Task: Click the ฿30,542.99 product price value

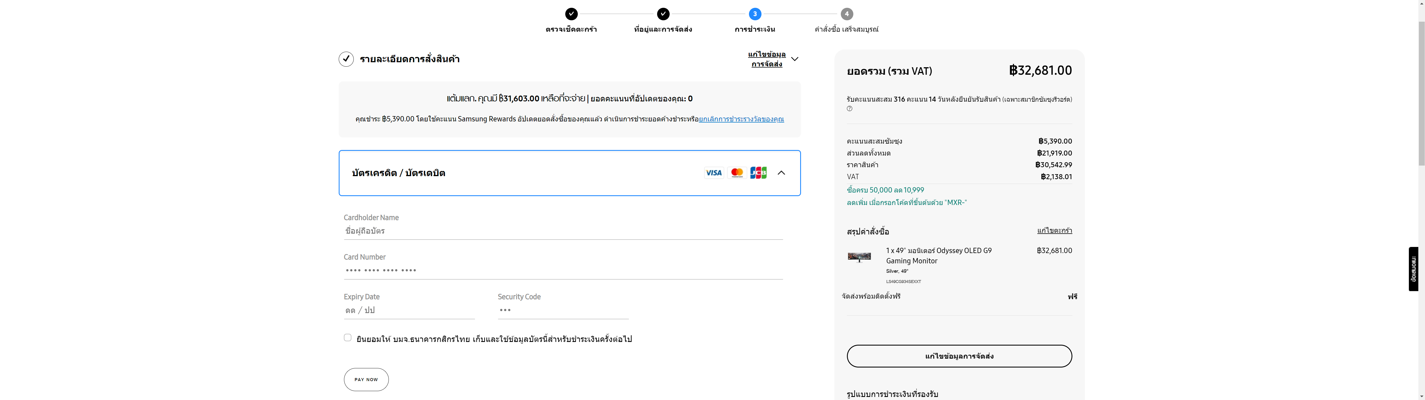Action: click(1053, 165)
